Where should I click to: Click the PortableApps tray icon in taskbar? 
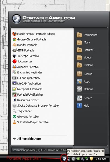[x=64, y=158]
